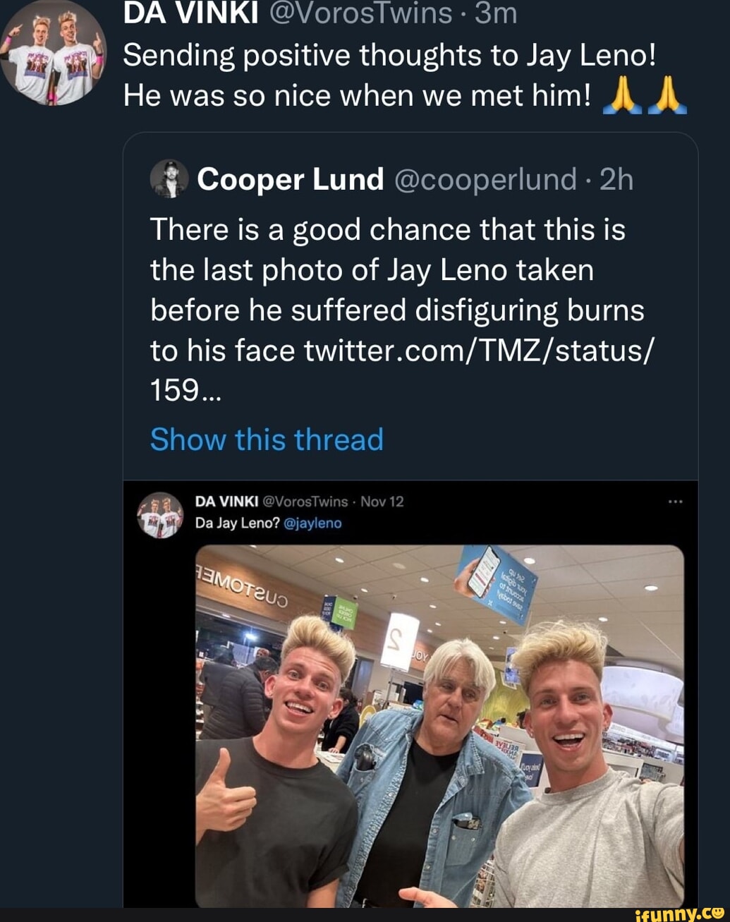Click the 2h timestamp on quoted tweet
This screenshot has height=922, width=730.
[x=616, y=180]
